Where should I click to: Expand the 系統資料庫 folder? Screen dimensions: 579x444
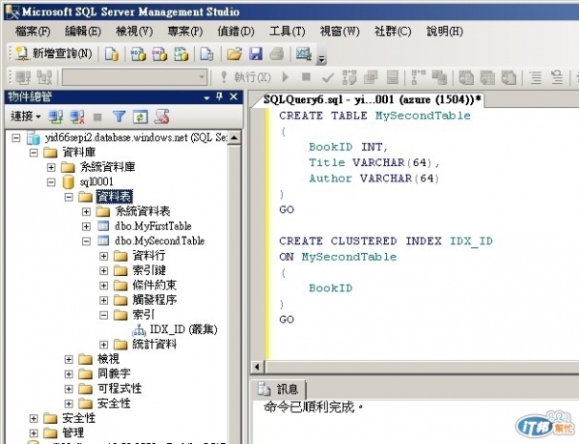(x=51, y=167)
